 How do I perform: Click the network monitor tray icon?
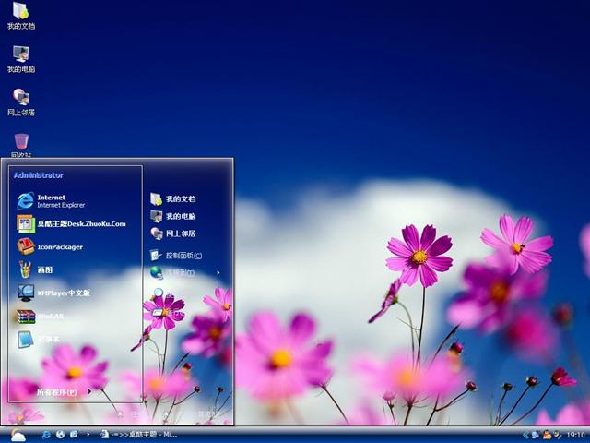535,435
